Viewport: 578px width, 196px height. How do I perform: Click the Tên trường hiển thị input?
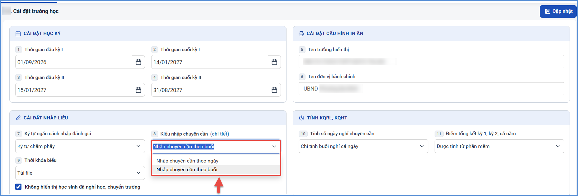[x=431, y=61]
